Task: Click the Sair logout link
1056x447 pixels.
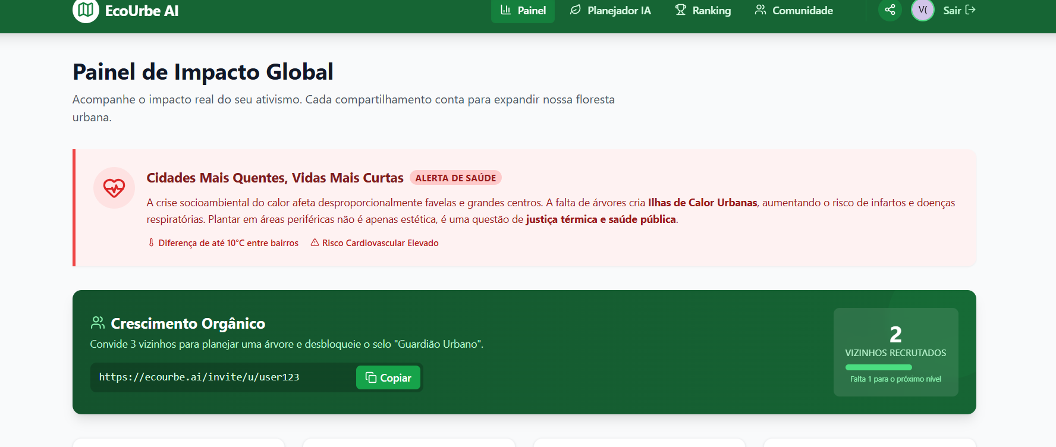Action: coord(952,11)
